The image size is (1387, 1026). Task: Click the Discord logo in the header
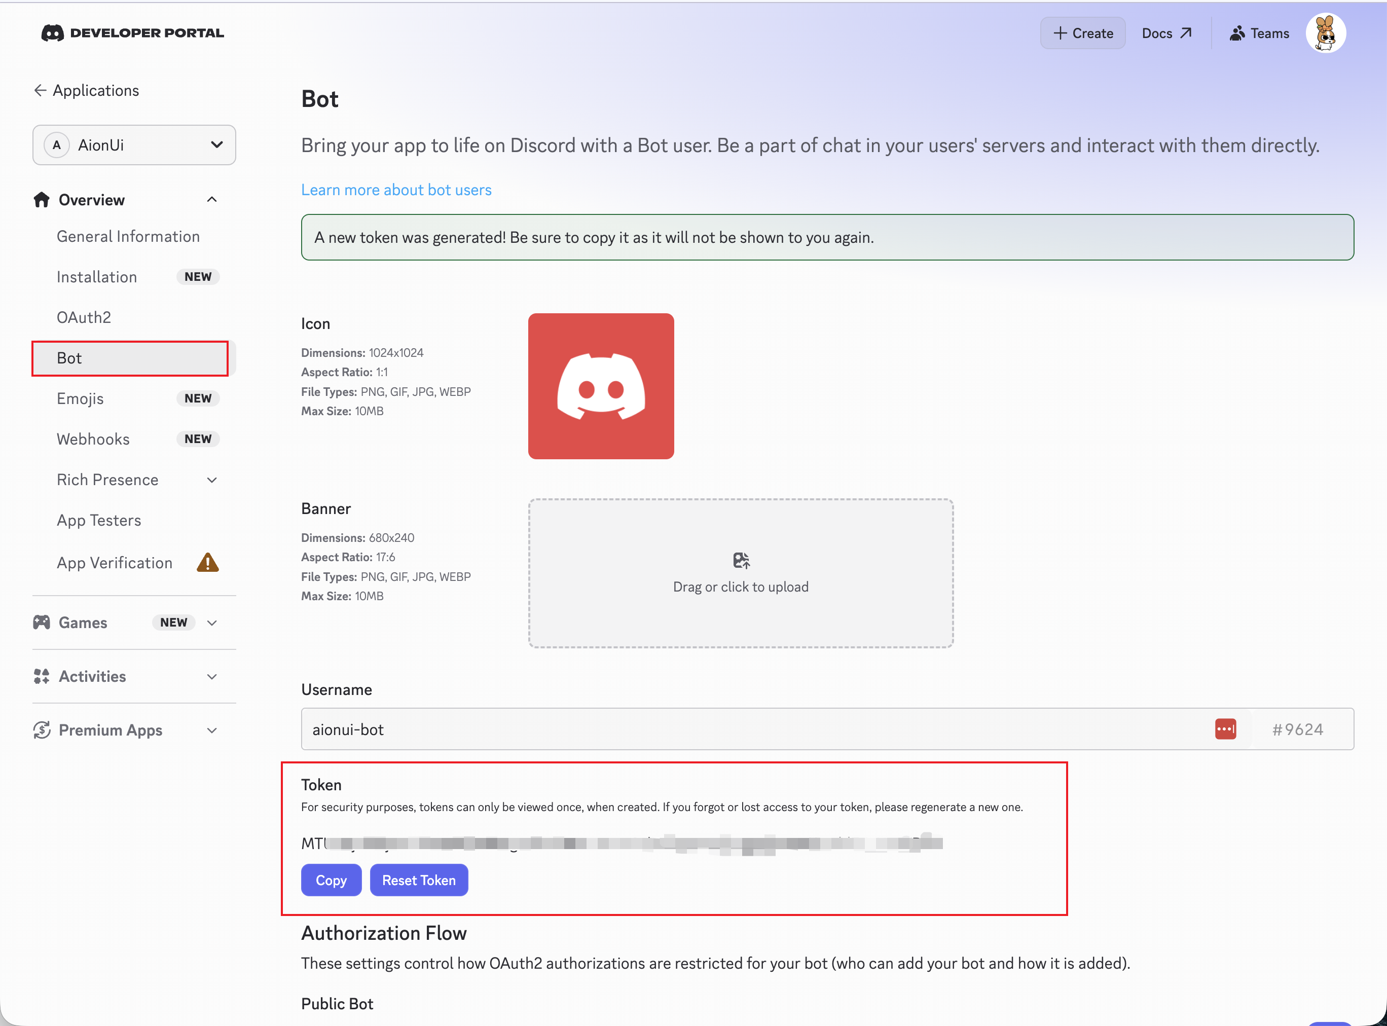(52, 33)
